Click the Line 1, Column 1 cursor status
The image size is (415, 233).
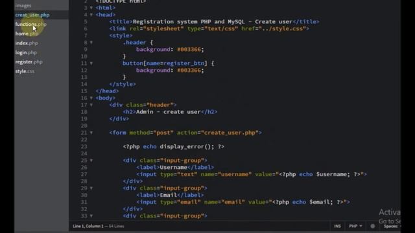click(88, 226)
